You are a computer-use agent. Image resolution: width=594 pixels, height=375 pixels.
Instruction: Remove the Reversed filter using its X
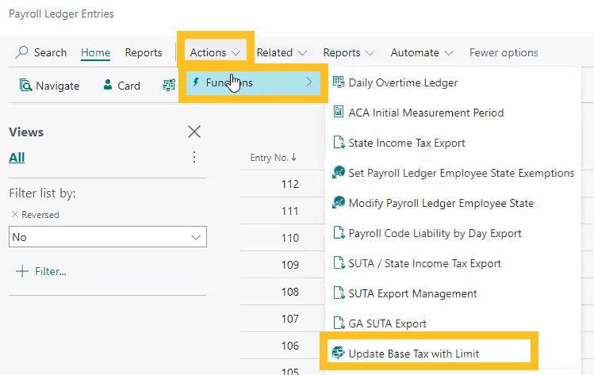[x=14, y=215]
